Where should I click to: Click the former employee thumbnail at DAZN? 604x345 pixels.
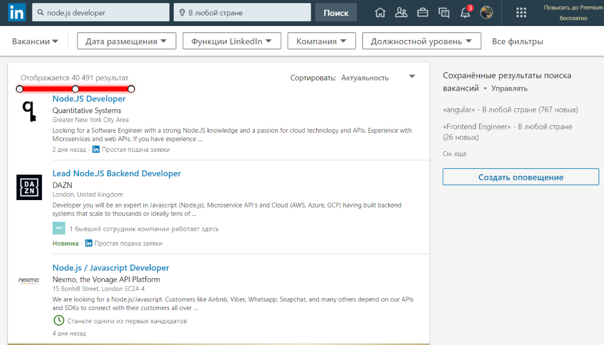coord(59,228)
